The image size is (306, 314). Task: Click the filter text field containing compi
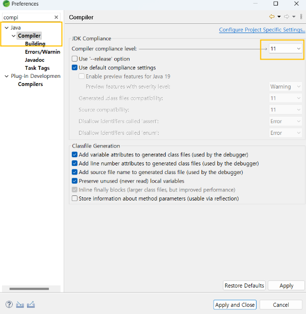pos(28,17)
